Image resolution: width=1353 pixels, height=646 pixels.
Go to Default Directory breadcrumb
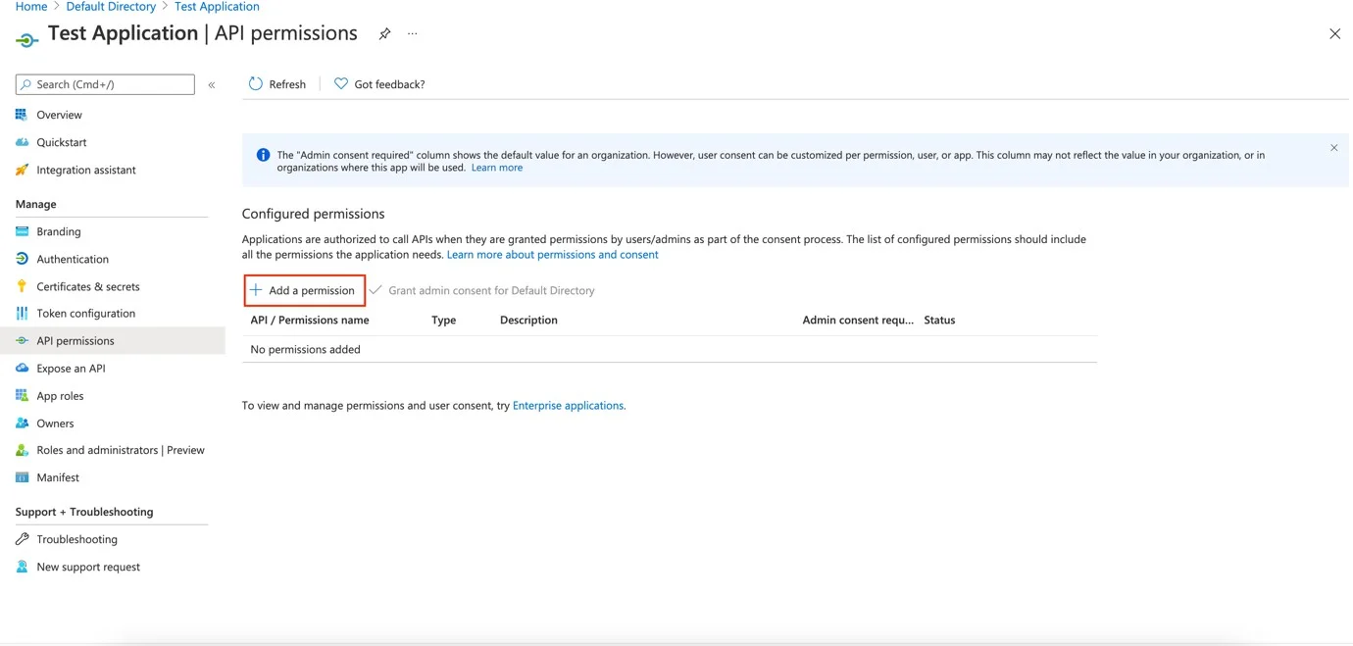pos(111,7)
